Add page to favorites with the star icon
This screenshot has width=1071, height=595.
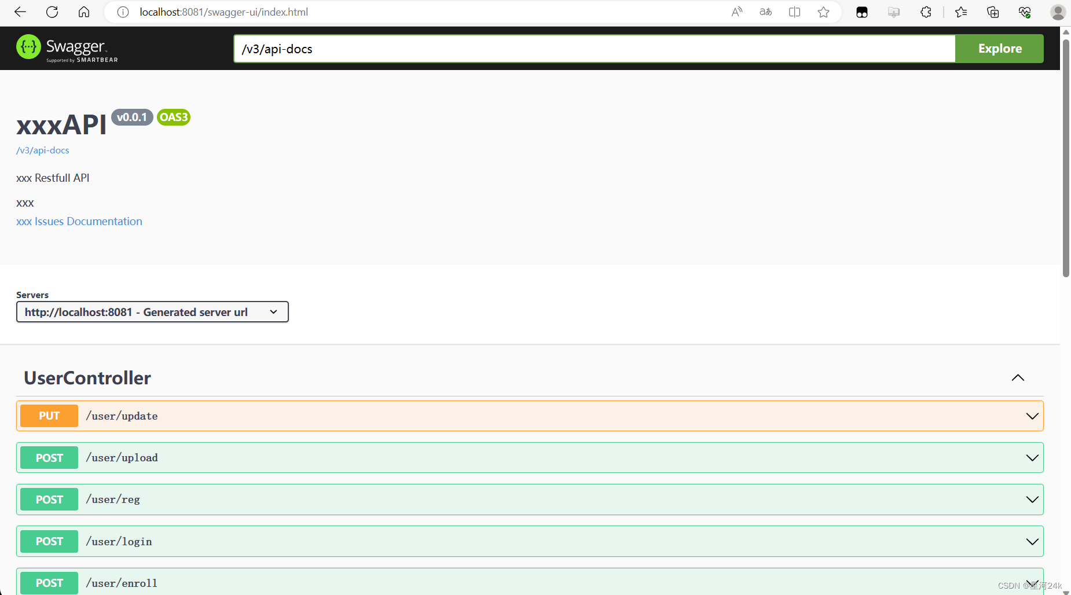point(824,12)
